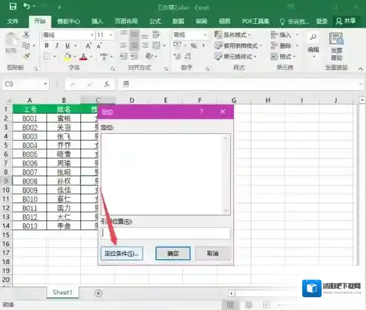This screenshot has width=366, height=310.
Task: Click the 引用位置 input field
Action: (166, 233)
